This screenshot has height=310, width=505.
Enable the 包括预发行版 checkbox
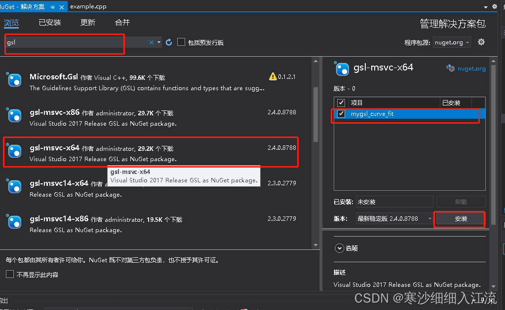tap(180, 42)
